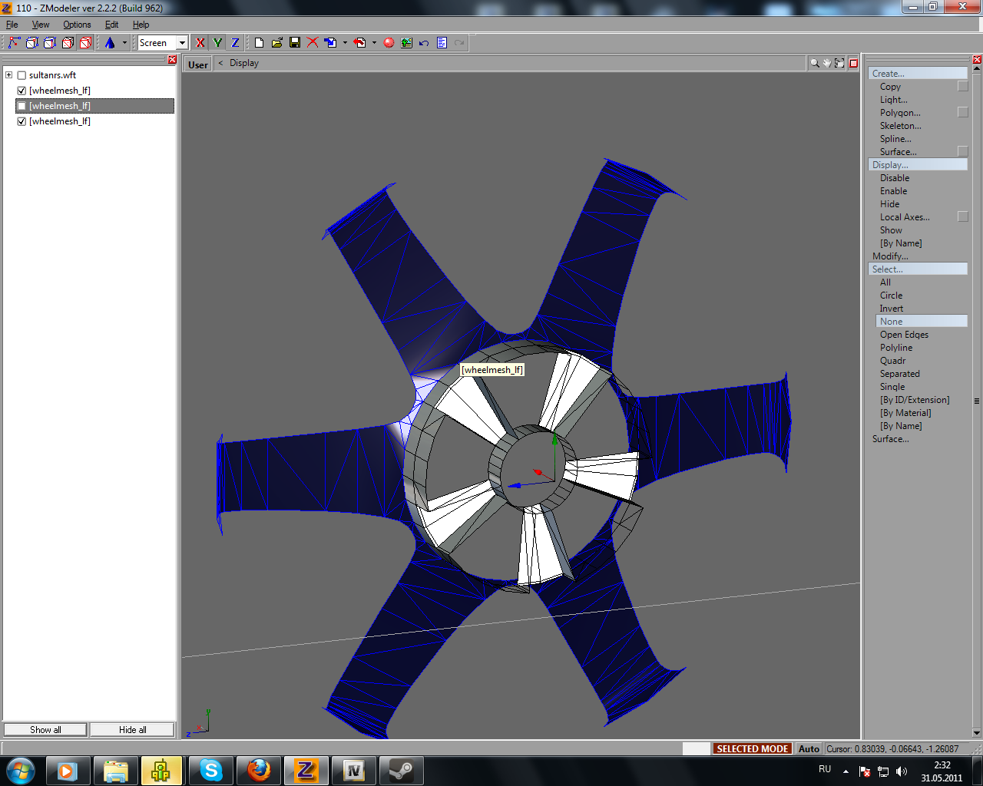The image size is (983, 786).
Task: Click the viewport zoom magnifier icon
Action: pos(815,63)
